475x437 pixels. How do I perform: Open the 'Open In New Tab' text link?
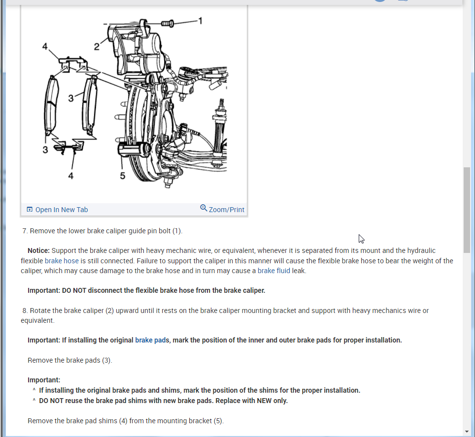click(x=62, y=210)
